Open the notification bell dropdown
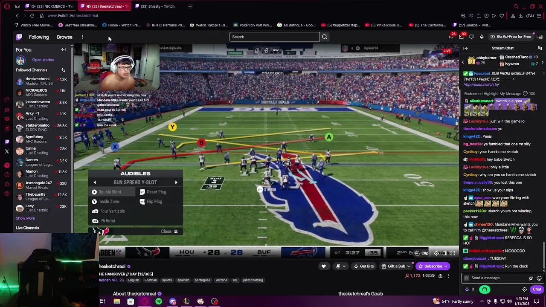 340,266
